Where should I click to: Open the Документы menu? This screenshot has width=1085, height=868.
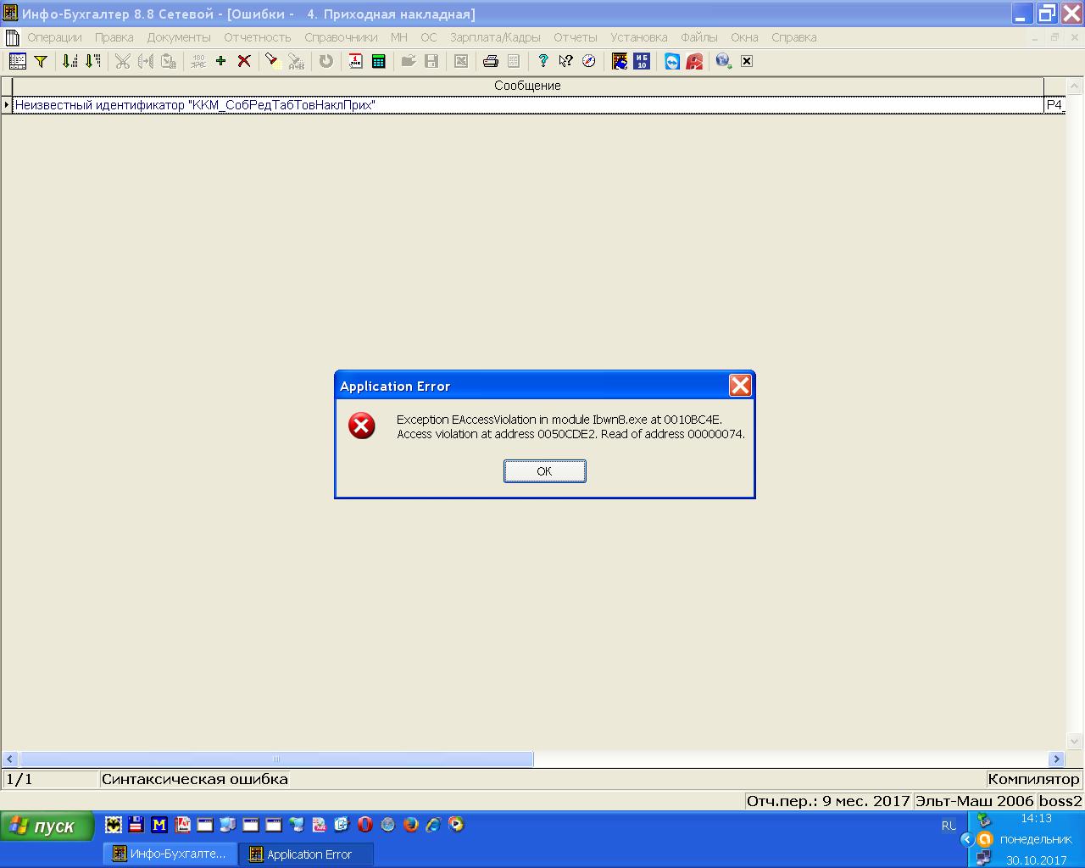coord(179,37)
